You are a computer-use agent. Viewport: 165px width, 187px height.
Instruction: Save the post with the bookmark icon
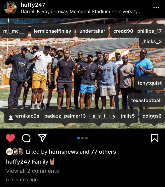pos(155,138)
